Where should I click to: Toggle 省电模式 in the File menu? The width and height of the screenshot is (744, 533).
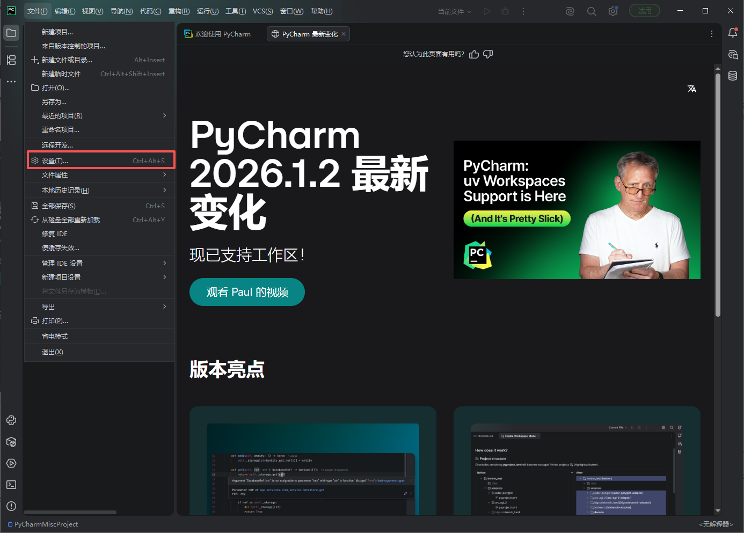[100, 337]
